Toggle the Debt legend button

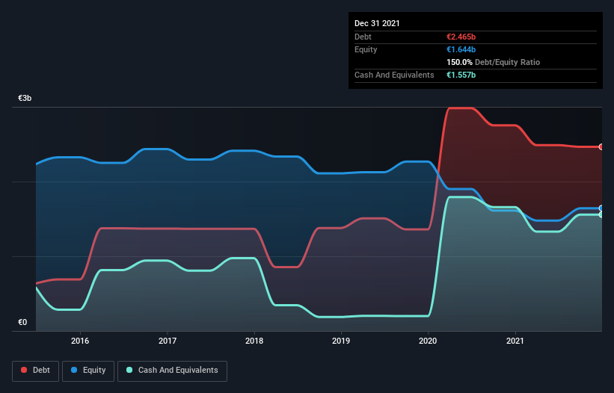click(x=36, y=371)
